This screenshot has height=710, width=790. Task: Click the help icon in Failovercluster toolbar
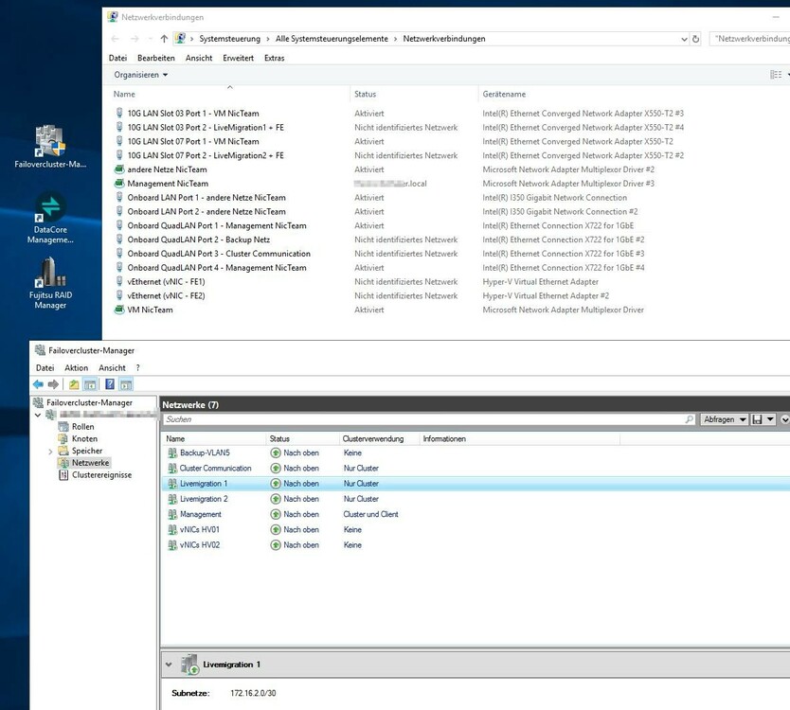[110, 384]
